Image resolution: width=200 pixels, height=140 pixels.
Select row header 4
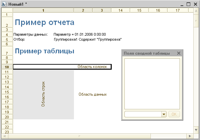coord(7,35)
